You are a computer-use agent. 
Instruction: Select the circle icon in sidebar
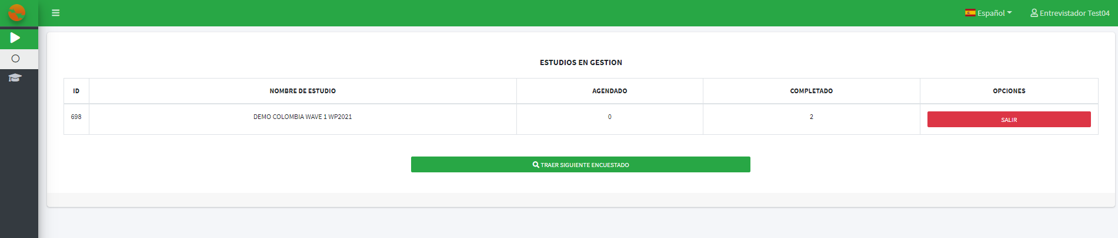tap(15, 59)
